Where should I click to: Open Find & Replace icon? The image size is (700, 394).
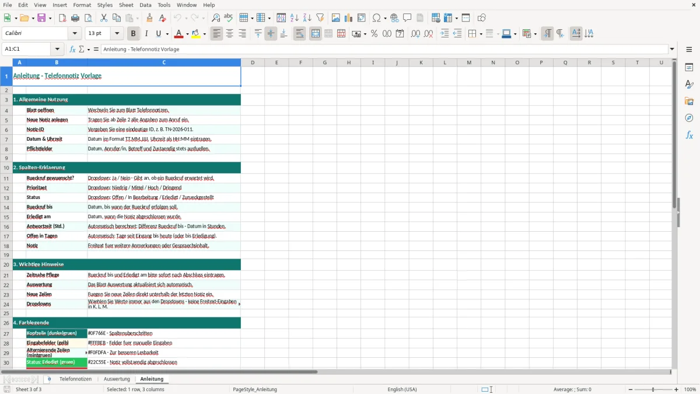pyautogui.click(x=216, y=18)
